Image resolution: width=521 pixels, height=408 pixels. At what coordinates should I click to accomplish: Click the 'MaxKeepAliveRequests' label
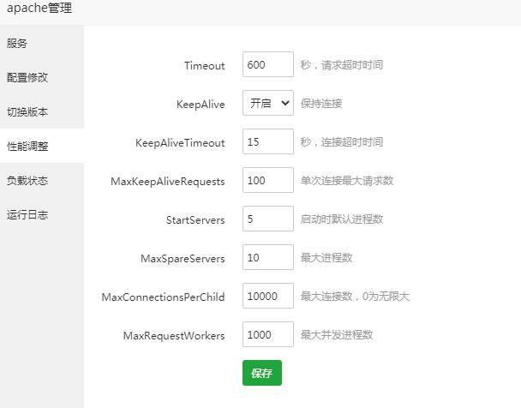[167, 182]
